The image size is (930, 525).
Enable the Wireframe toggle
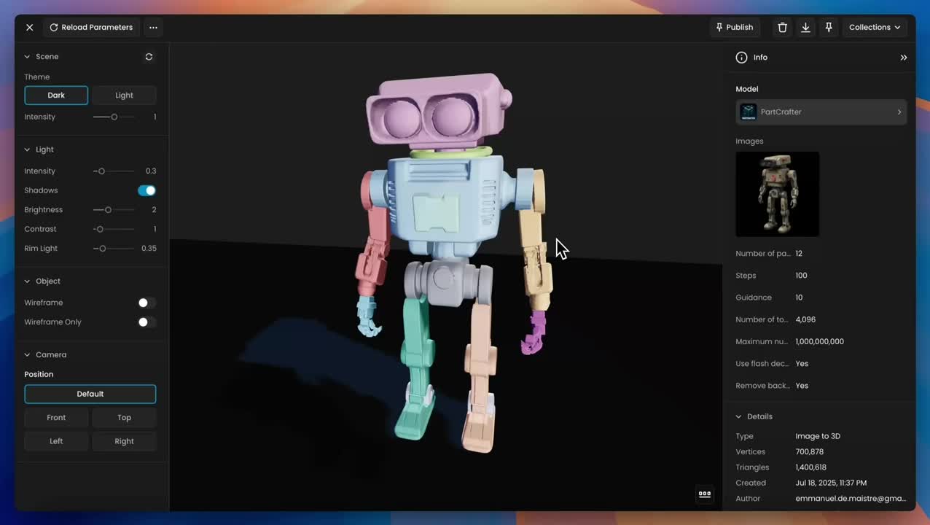tap(146, 303)
